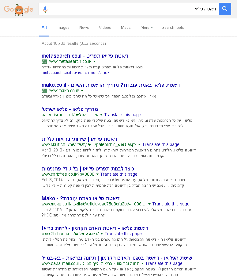
Task: Click the About 16,700 results text
Action: coord(73,44)
